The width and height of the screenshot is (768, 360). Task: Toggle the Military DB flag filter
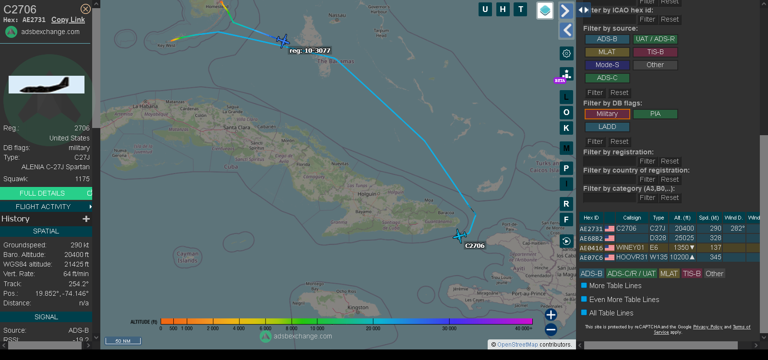607,114
